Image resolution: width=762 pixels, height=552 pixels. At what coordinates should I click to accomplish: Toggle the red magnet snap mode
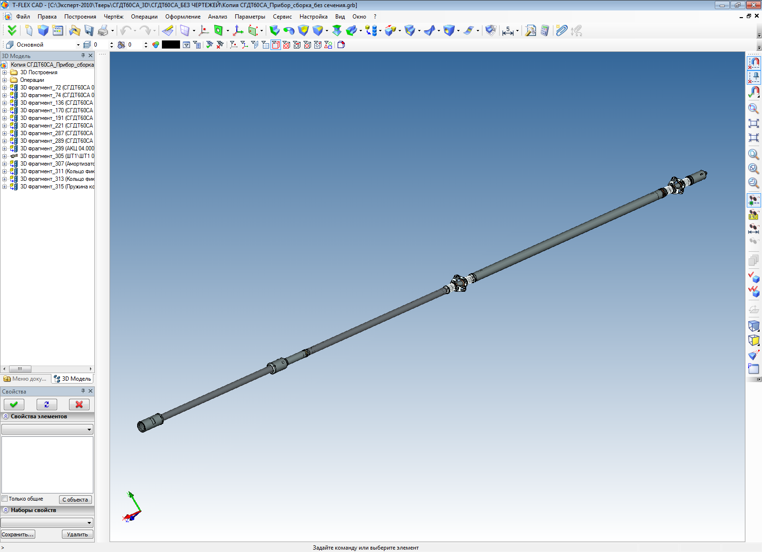(753, 63)
